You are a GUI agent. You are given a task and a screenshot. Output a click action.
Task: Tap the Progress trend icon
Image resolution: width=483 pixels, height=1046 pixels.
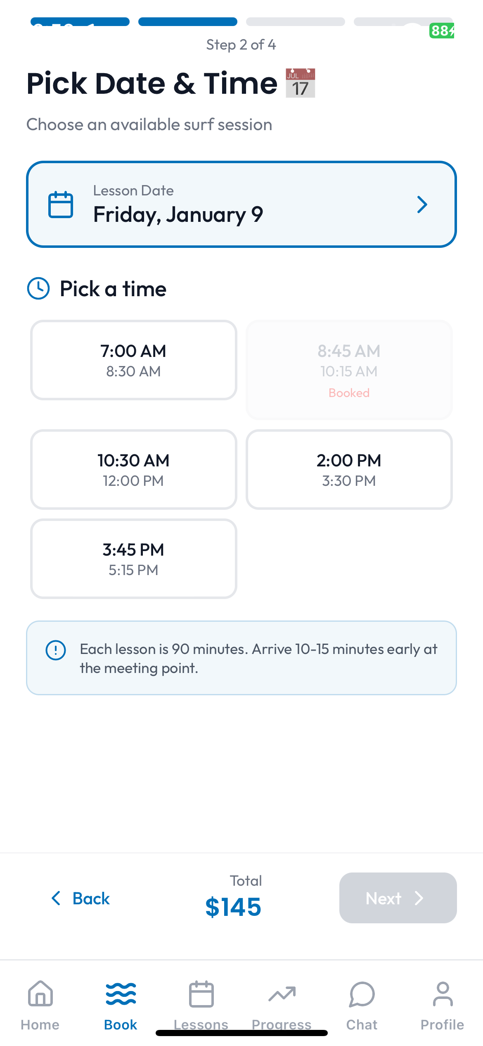point(281,993)
